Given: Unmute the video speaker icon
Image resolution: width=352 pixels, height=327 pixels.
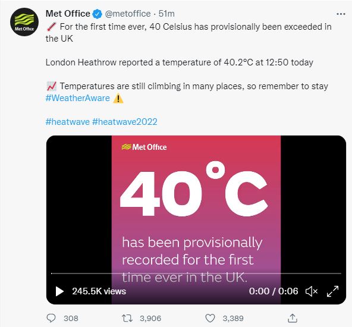Looking at the screenshot, I should click(x=312, y=291).
